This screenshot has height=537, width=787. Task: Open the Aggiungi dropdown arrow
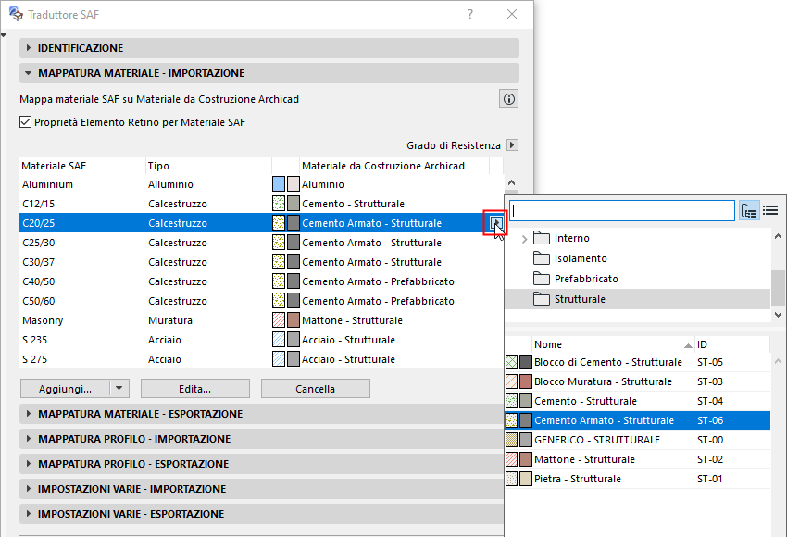click(119, 389)
